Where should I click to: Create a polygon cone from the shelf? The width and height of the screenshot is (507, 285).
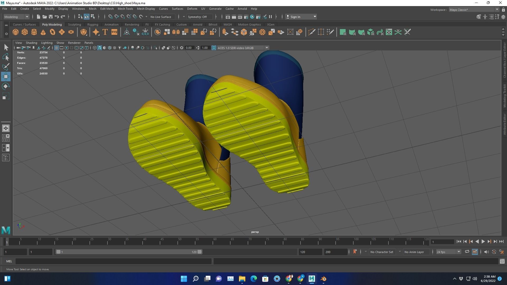coord(43,32)
